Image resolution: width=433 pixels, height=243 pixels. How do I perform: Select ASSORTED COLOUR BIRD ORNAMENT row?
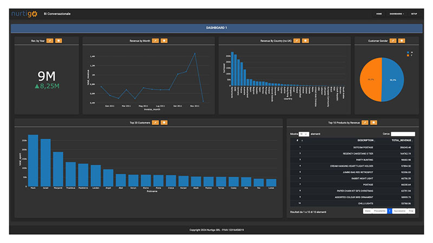click(352, 197)
